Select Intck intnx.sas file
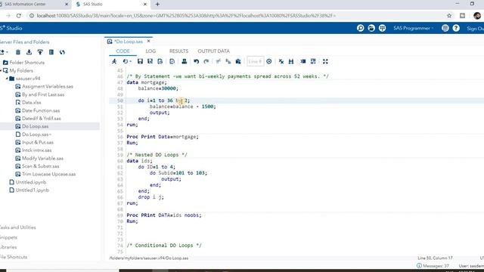The width and height of the screenshot is (484, 272). tap(37, 150)
